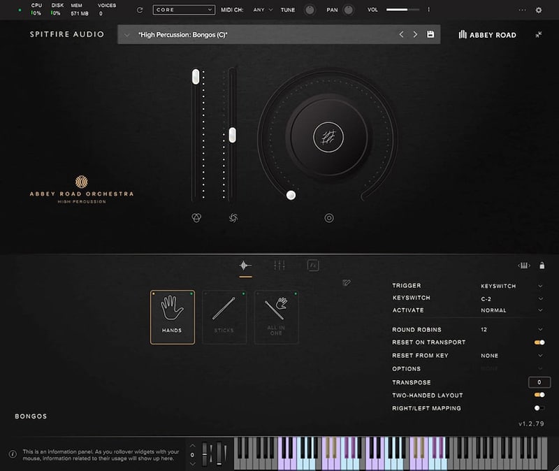Save the current preset
This screenshot has height=471, width=559.
click(430, 34)
